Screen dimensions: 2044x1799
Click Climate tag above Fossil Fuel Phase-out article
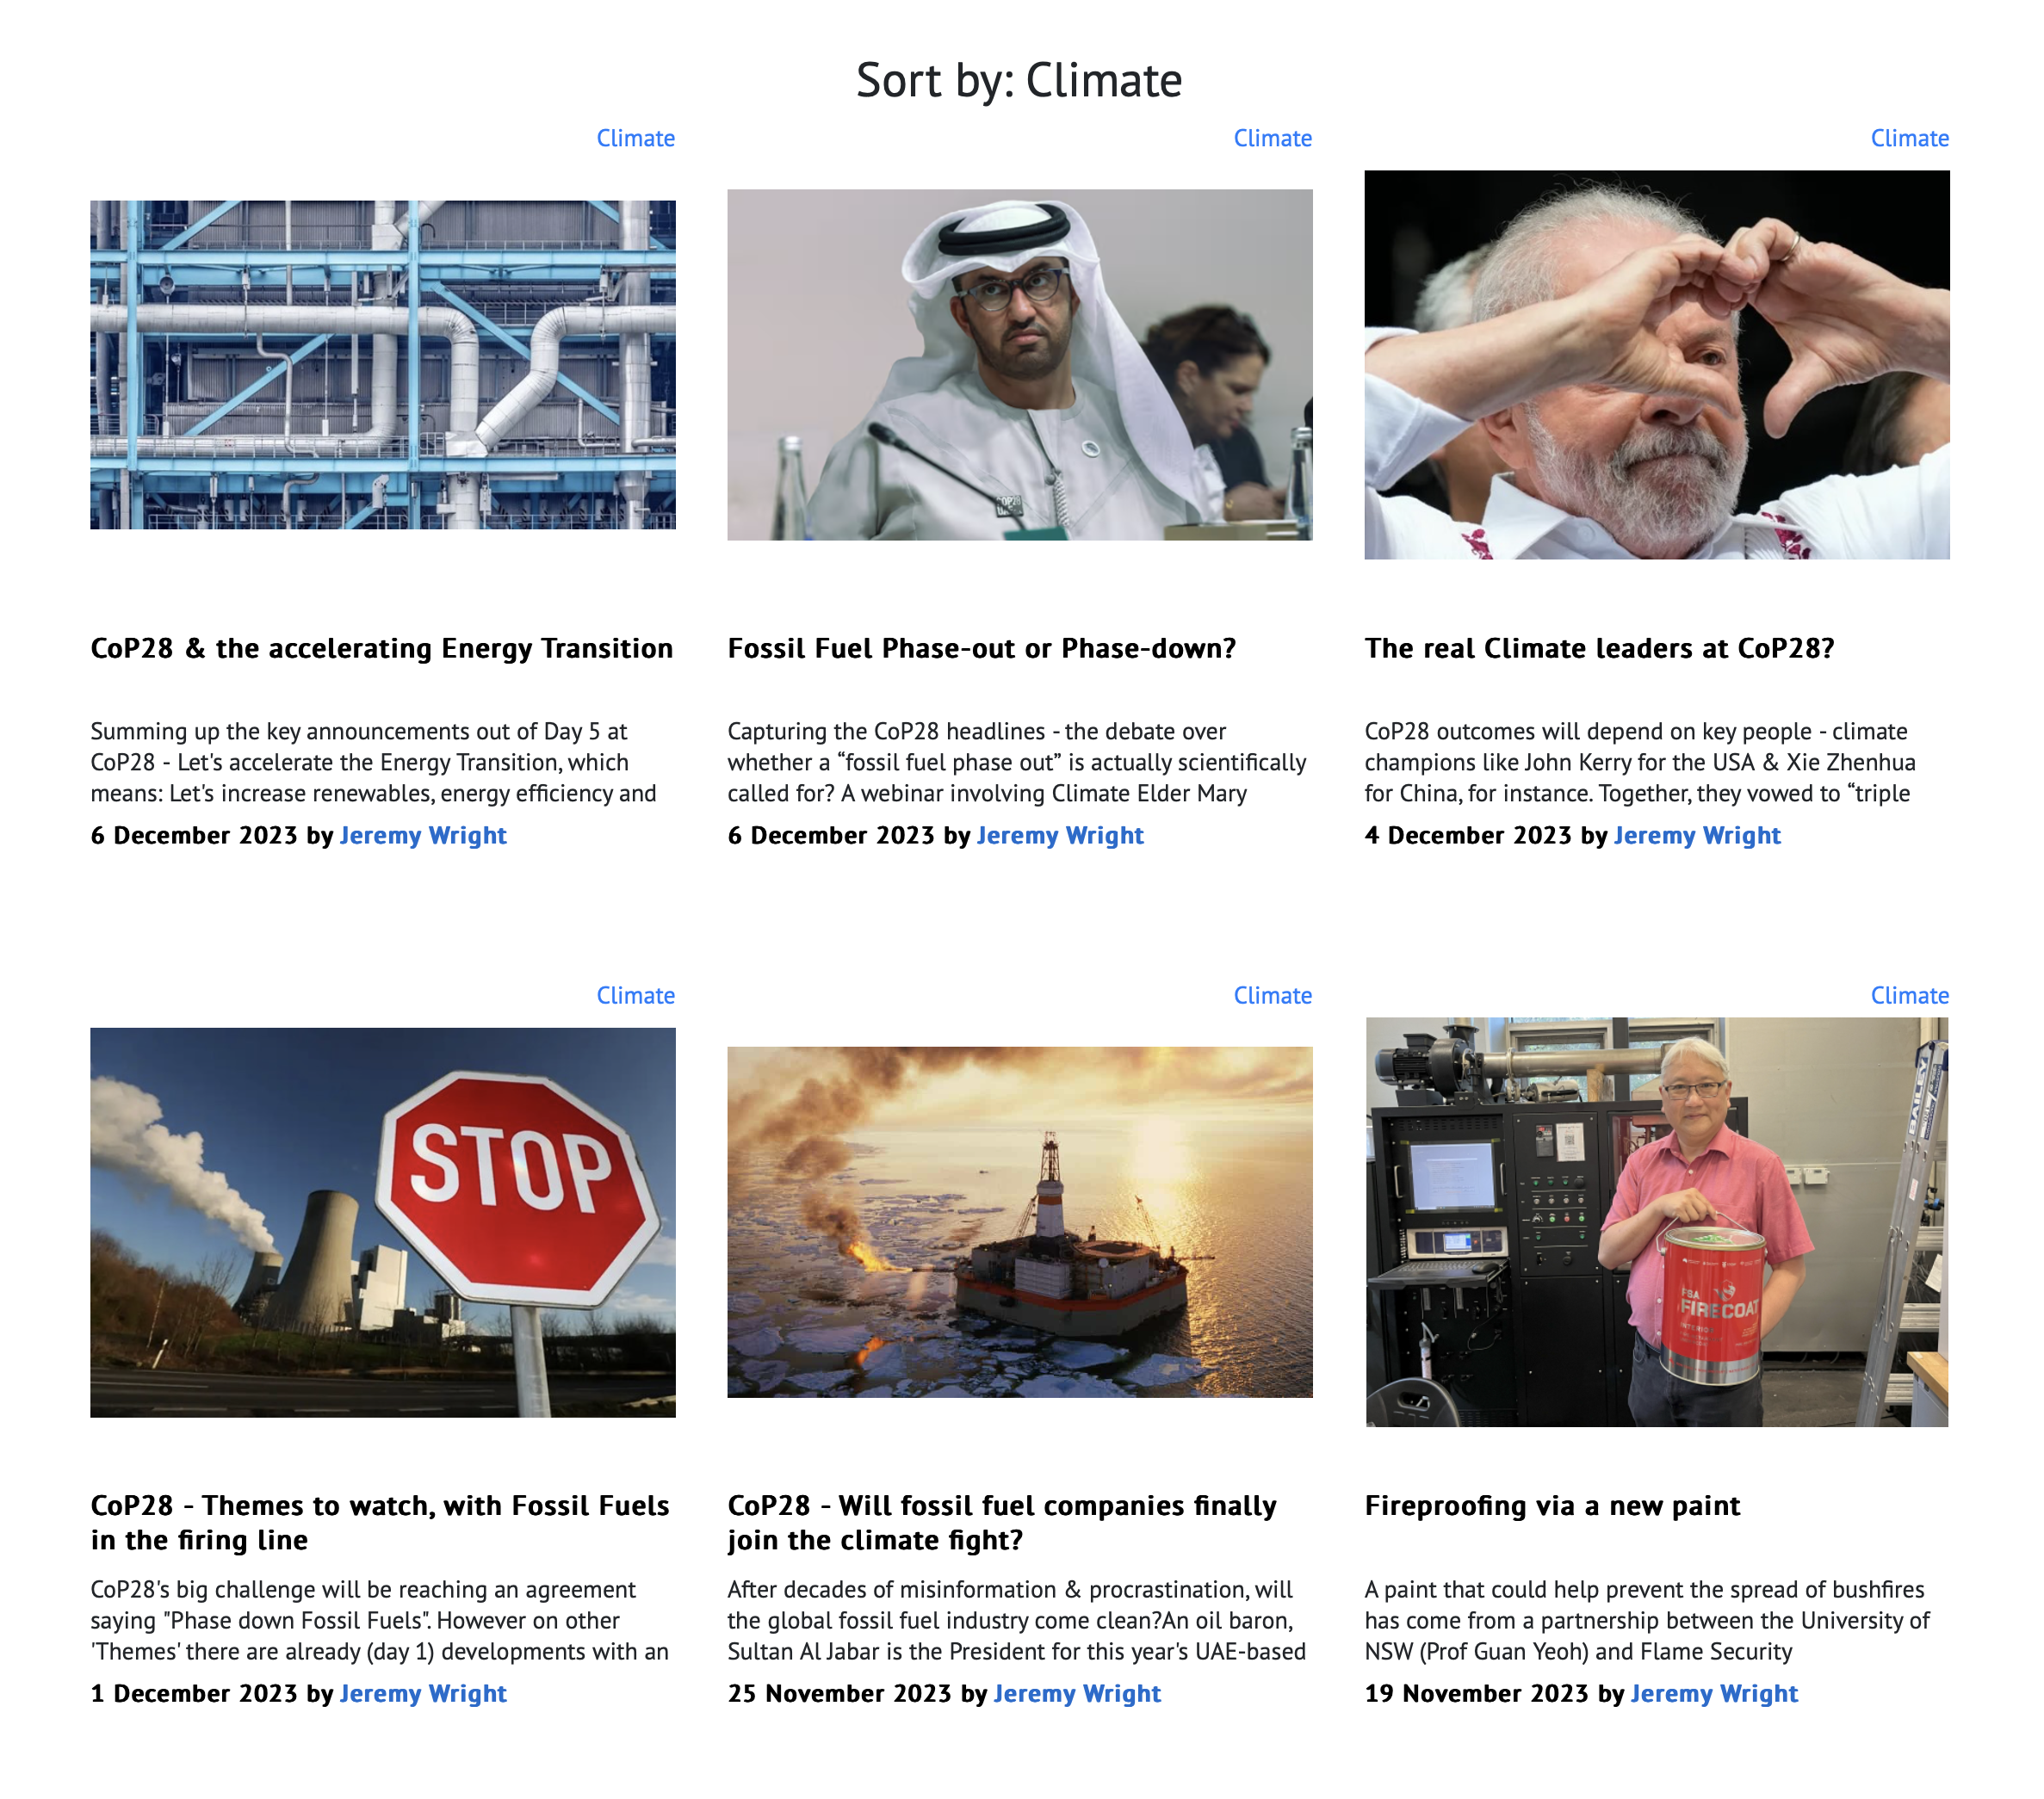click(1273, 138)
